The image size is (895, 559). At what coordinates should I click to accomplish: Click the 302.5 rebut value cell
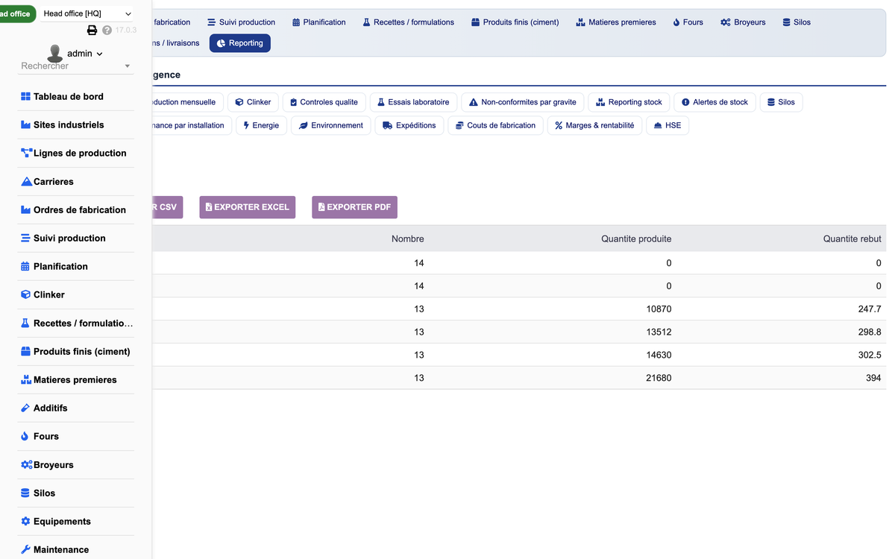(x=870, y=355)
